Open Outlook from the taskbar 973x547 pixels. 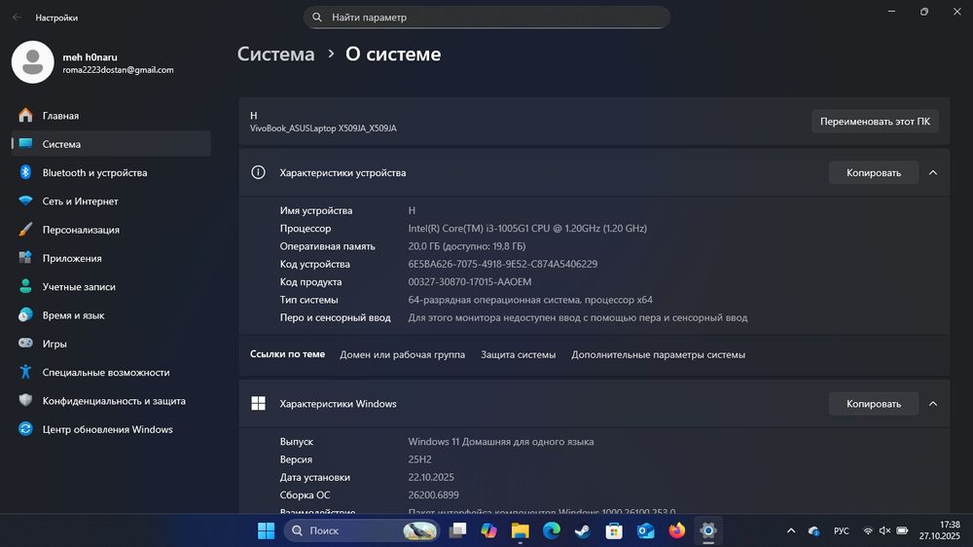pyautogui.click(x=645, y=530)
